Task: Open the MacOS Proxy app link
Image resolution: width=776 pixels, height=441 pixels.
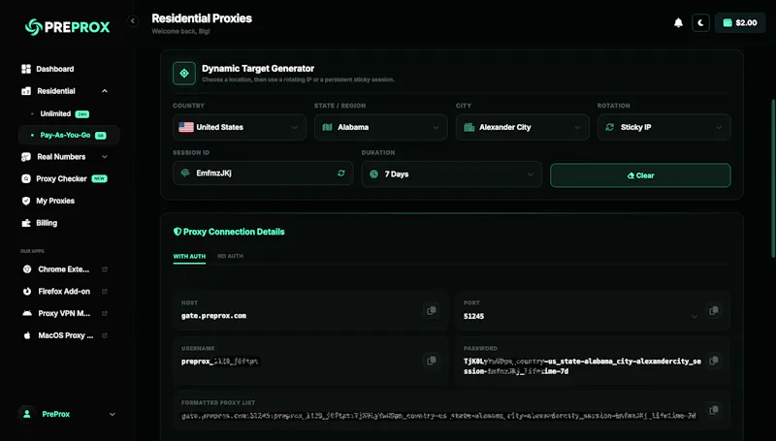Action: (x=68, y=335)
